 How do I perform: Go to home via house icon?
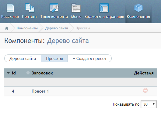tap(7, 28)
